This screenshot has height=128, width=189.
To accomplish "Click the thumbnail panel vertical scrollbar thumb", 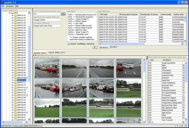I will coord(144,66).
